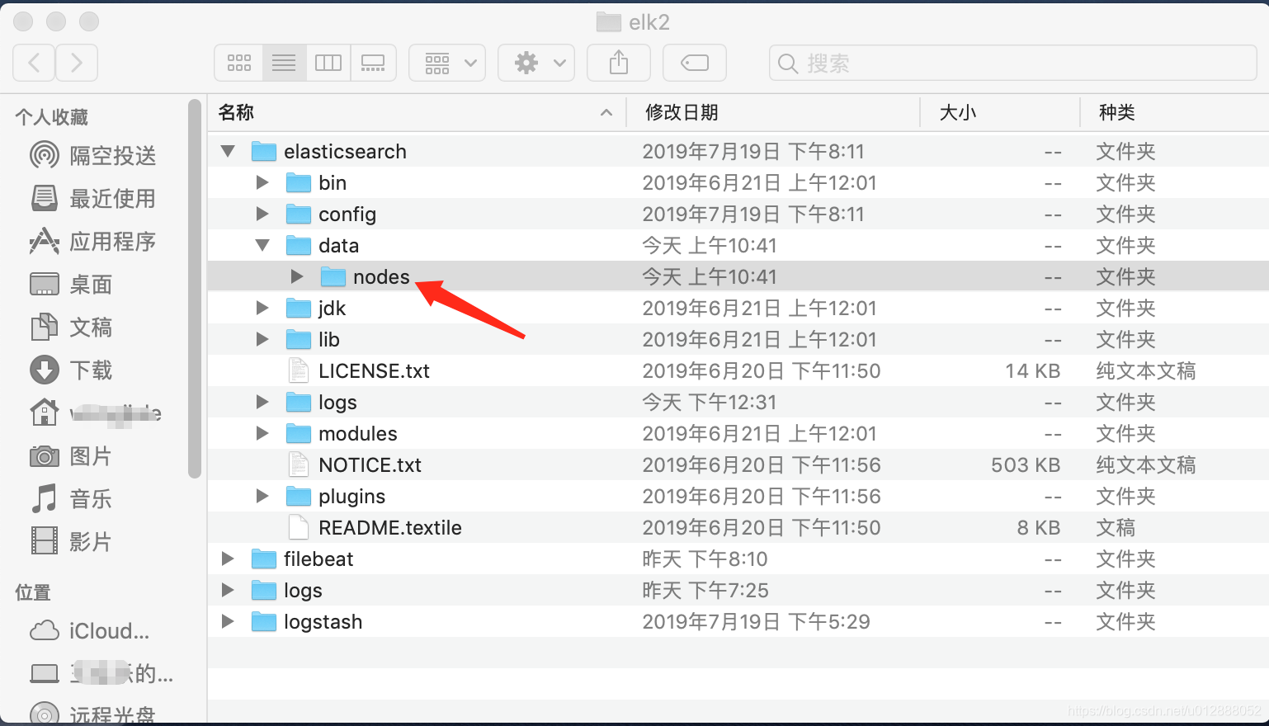This screenshot has height=726, width=1269.
Task: Select the nodes folder icon
Action: tap(333, 276)
